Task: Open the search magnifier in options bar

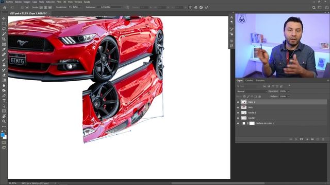Action: pyautogui.click(x=314, y=7)
